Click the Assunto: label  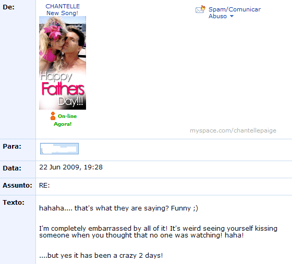tap(17, 186)
